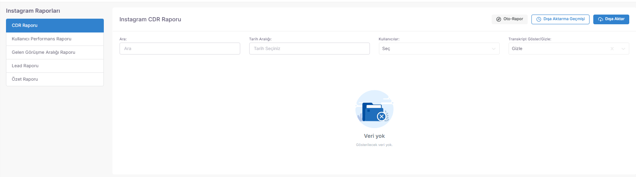The height and width of the screenshot is (177, 636).
Task: Click the Instagram Raporları sidebar heading
Action: (33, 11)
